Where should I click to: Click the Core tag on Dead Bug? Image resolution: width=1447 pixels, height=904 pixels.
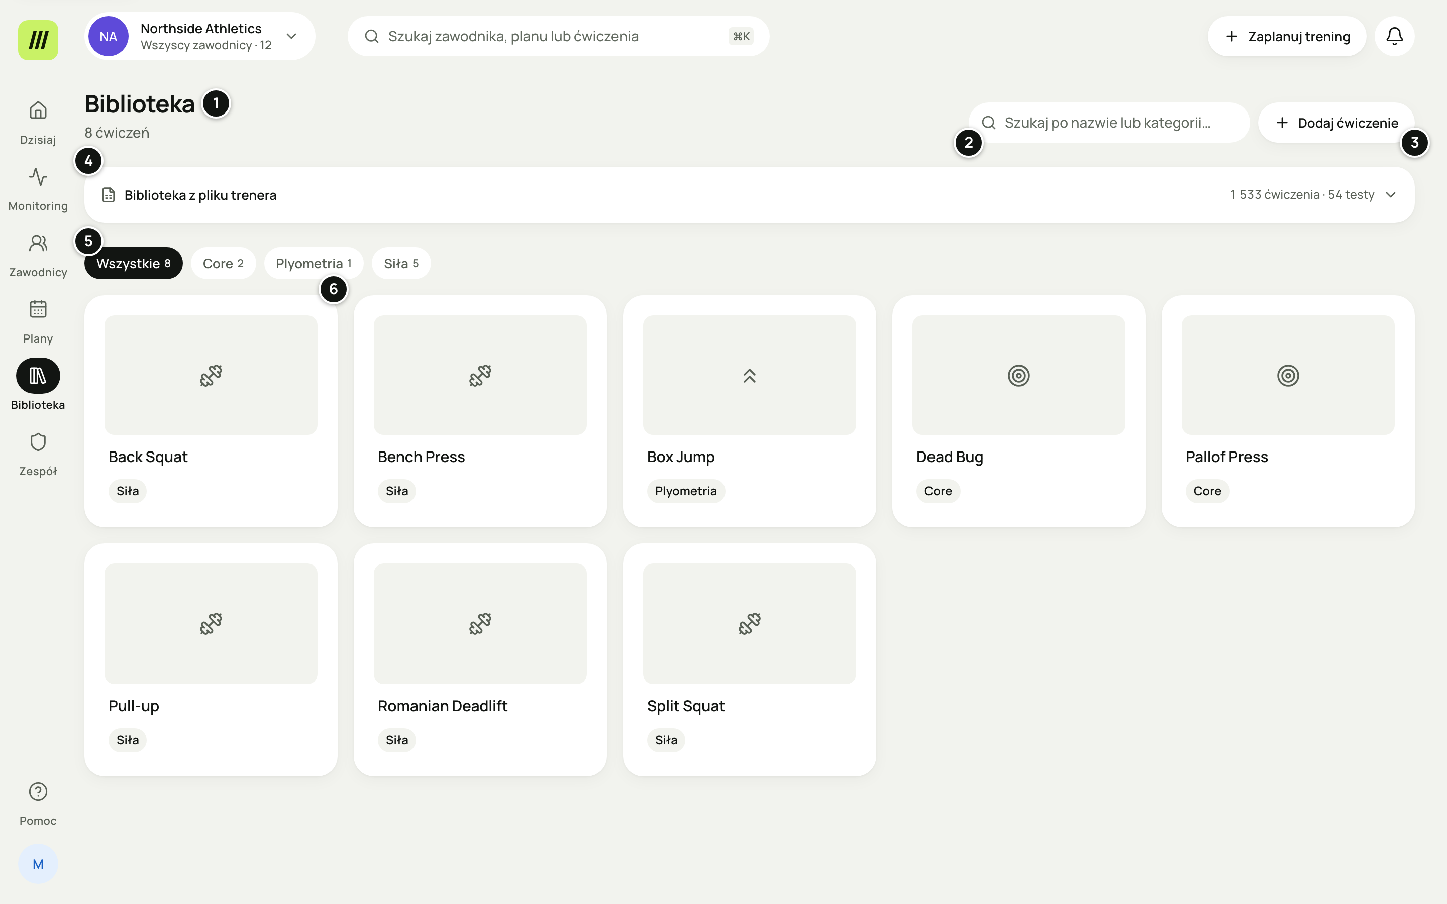point(938,491)
